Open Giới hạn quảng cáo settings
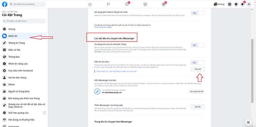 tap(24, 113)
